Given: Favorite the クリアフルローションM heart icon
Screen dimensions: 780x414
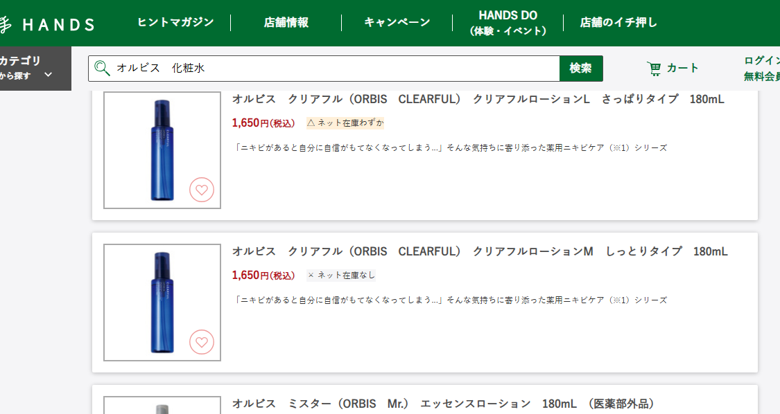Looking at the screenshot, I should [202, 342].
